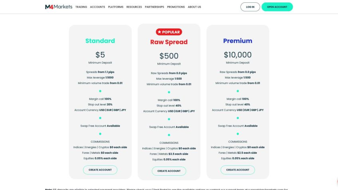The height and width of the screenshot is (190, 338).
Task: Expand the Platforms menu
Action: point(116,7)
